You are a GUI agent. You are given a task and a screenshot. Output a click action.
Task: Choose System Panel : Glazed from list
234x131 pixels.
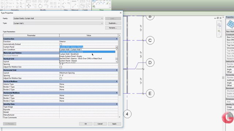coord(87,61)
